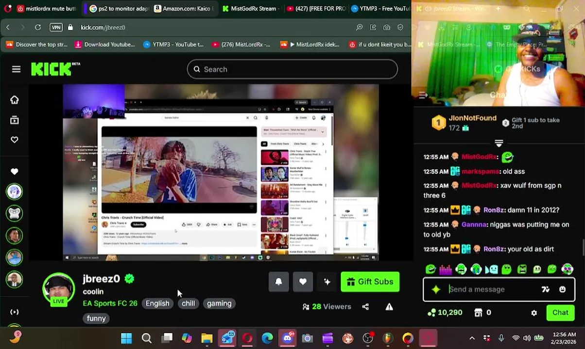Open 'Download Youtube...' bookmark

pos(104,45)
